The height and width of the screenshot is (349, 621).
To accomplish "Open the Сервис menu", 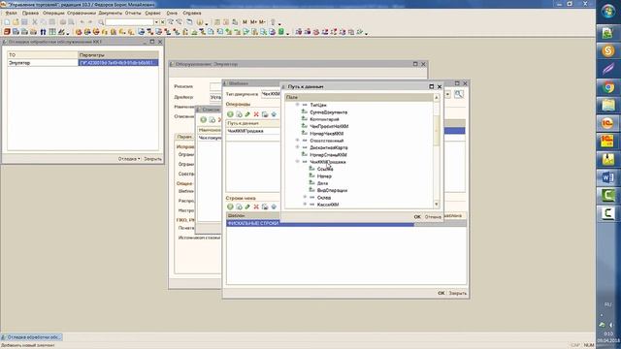I will pos(153,13).
